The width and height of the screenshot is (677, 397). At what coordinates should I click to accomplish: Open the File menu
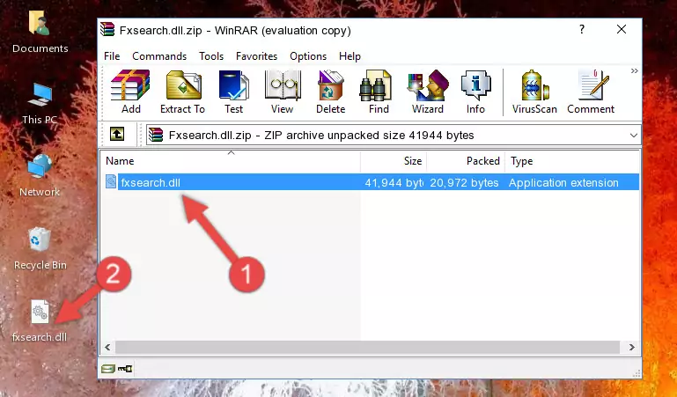(112, 56)
